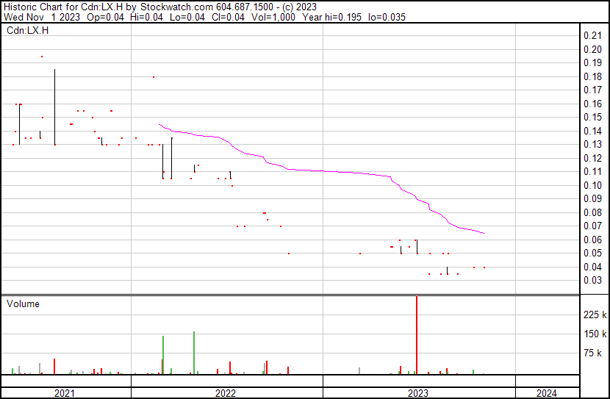This screenshot has width=610, height=399.
Task: Click the 0.16 price axis label
Action: 593,104
